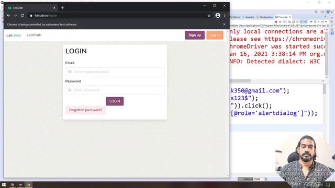This screenshot has width=335, height=188.
Task: Click Remove Launch gray X in Console
Action: (280, 22)
